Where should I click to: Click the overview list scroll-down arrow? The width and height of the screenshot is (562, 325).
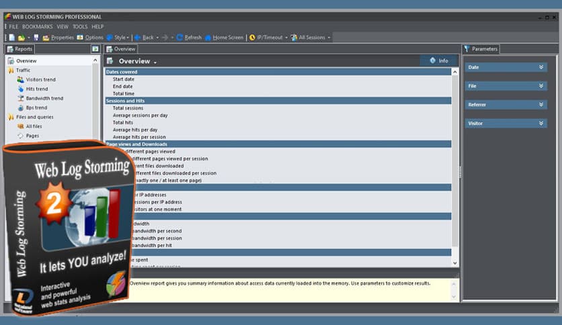click(x=455, y=263)
